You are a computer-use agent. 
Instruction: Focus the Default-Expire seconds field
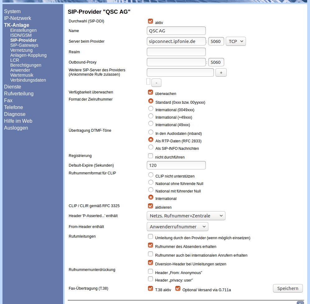click(x=176, y=165)
